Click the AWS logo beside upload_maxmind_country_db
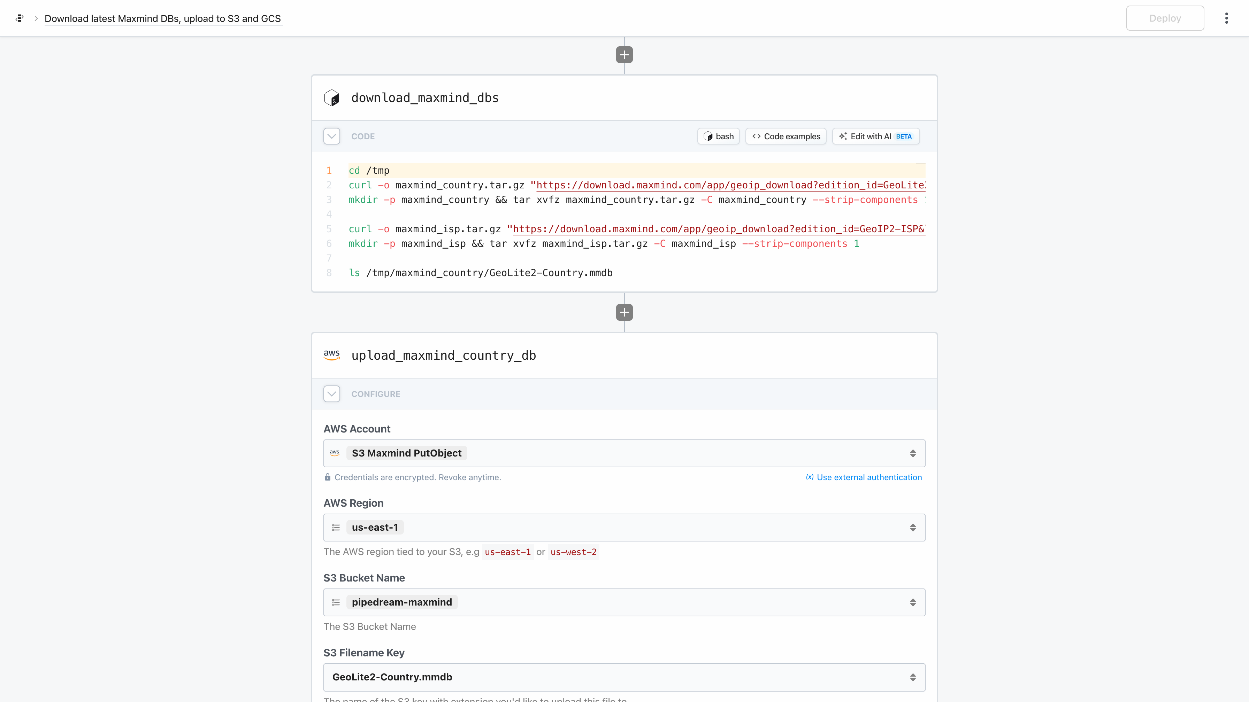Screen dimensions: 1249x702 [332, 355]
